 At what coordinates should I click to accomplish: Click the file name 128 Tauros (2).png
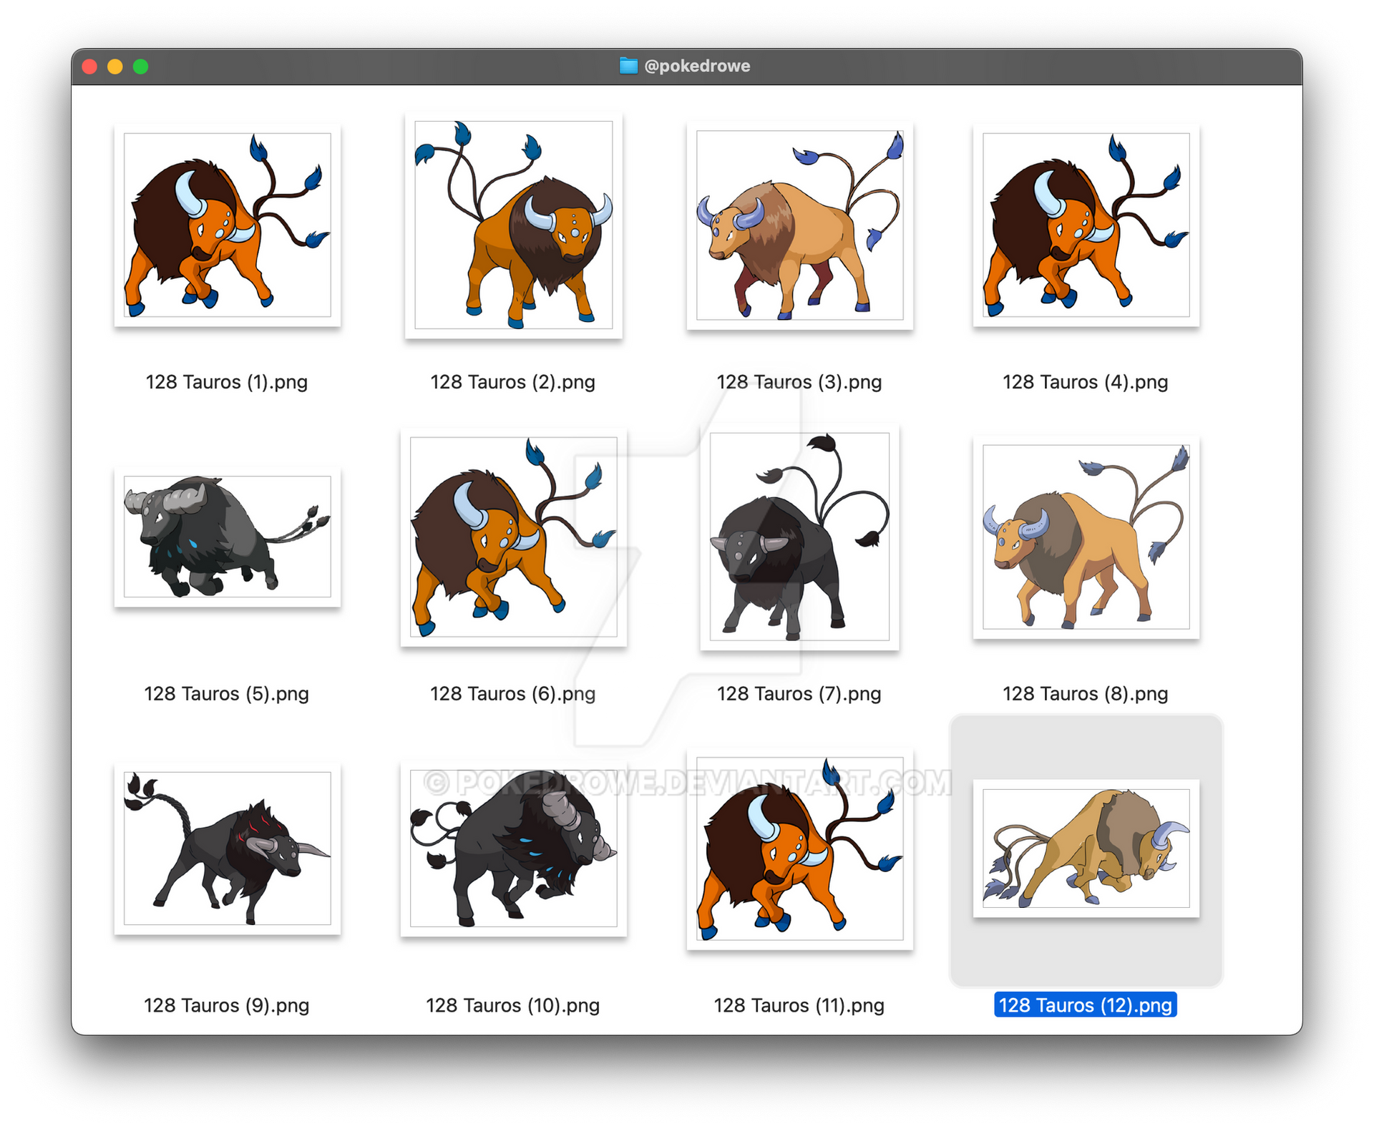513,382
